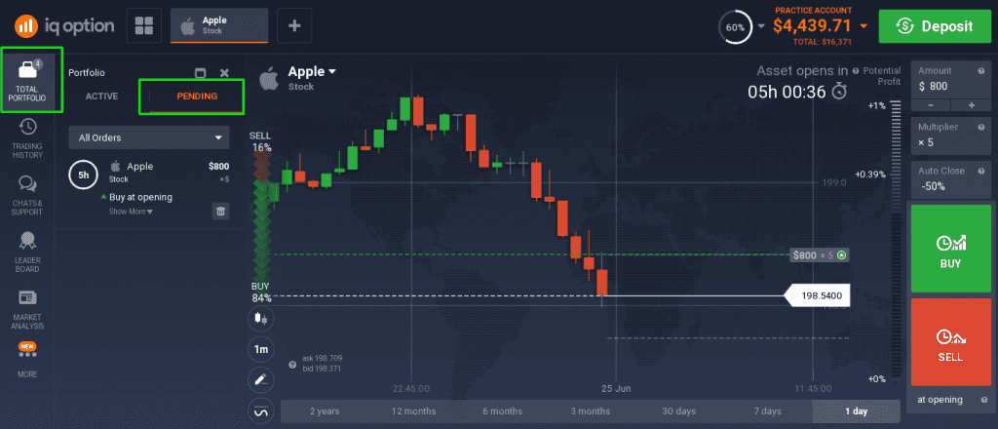This screenshot has height=429, width=998.
Task: Open the Leader Board
Action: (x=27, y=252)
